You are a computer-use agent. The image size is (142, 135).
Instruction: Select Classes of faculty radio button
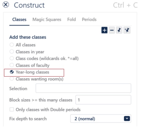pyautogui.click(x=12, y=65)
